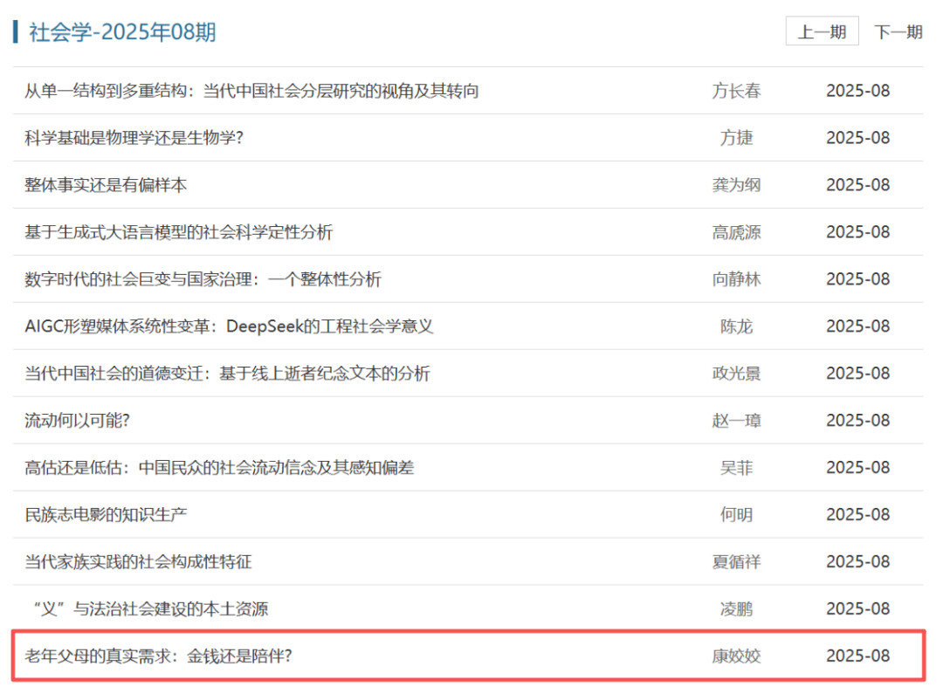Open article on 生成式大语言模型 定性分析
The image size is (943, 687).
[x=179, y=232]
